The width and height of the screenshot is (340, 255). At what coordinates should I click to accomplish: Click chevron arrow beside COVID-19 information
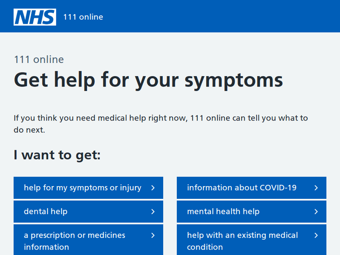(x=316, y=188)
